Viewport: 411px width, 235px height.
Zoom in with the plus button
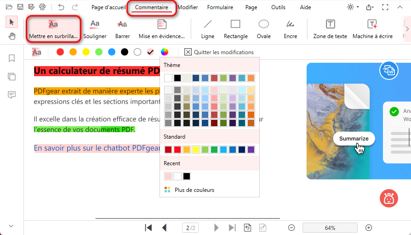click(369, 228)
